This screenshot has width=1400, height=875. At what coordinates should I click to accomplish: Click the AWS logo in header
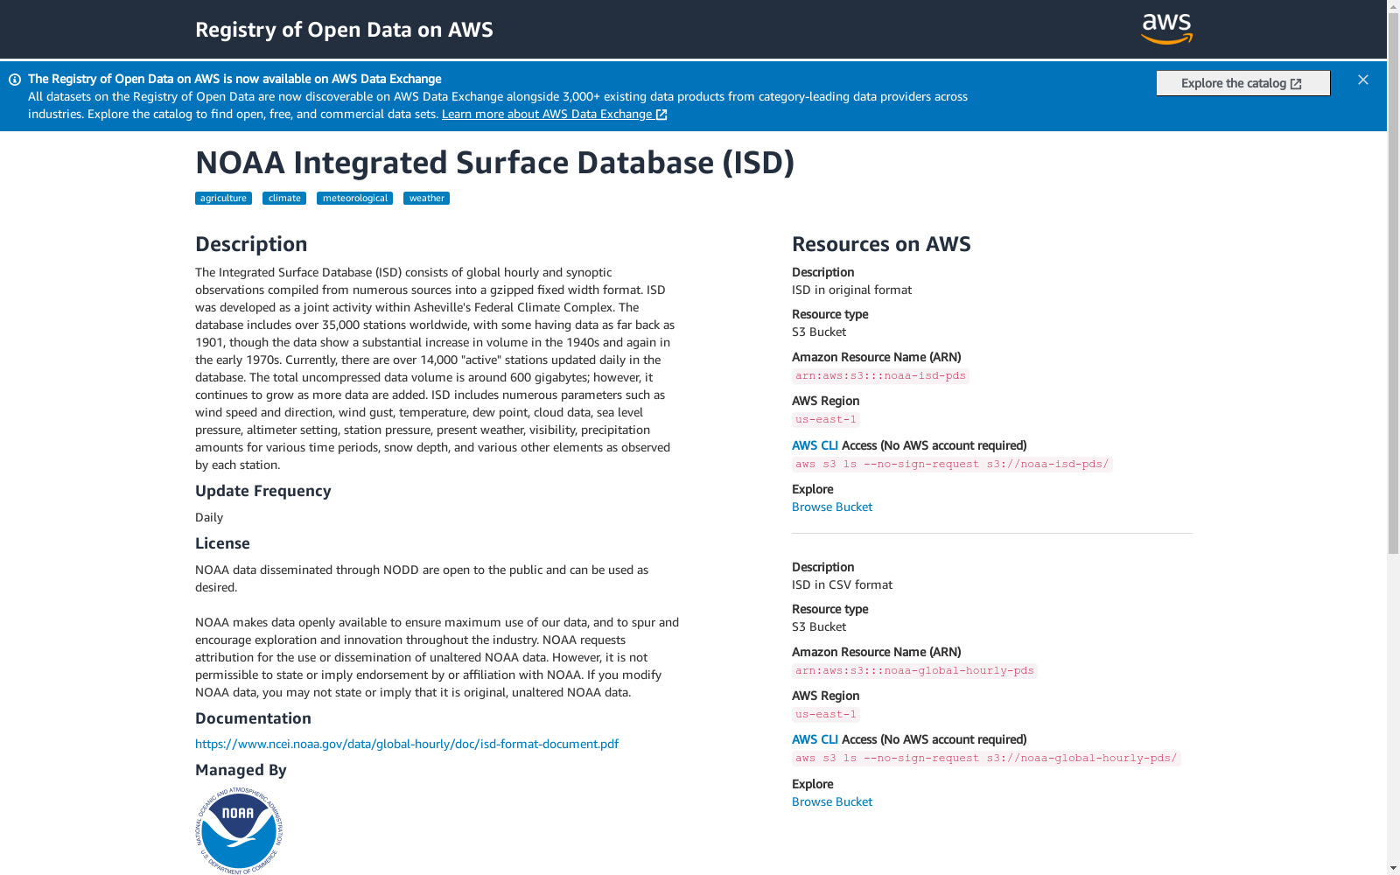(x=1166, y=29)
